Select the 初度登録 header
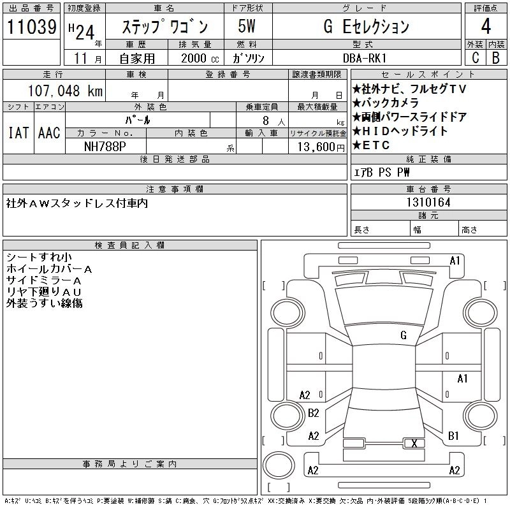510x510 pixels. coord(84,8)
